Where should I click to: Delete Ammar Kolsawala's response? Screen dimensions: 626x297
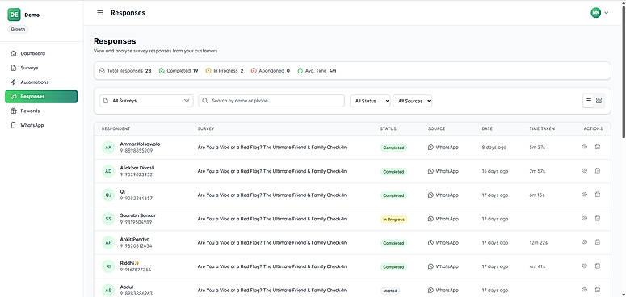click(598, 147)
